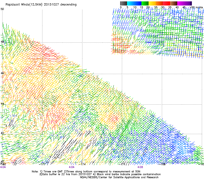
Task: Select the '10' label under the color bar
Action: point(135,7)
